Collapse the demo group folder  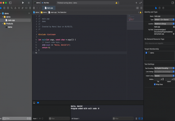(3, 17)
